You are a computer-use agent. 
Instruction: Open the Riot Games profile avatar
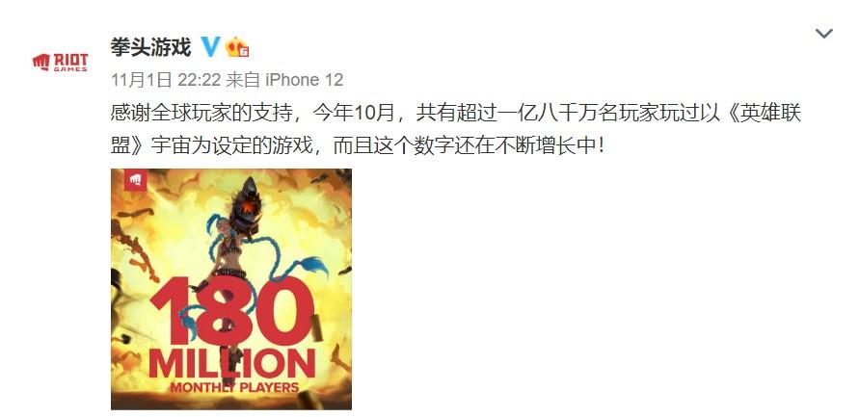(61, 62)
